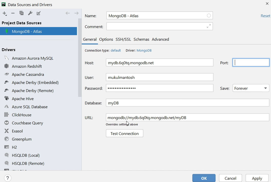
Task: Open the MongoDB driver link
Action: [144, 51]
